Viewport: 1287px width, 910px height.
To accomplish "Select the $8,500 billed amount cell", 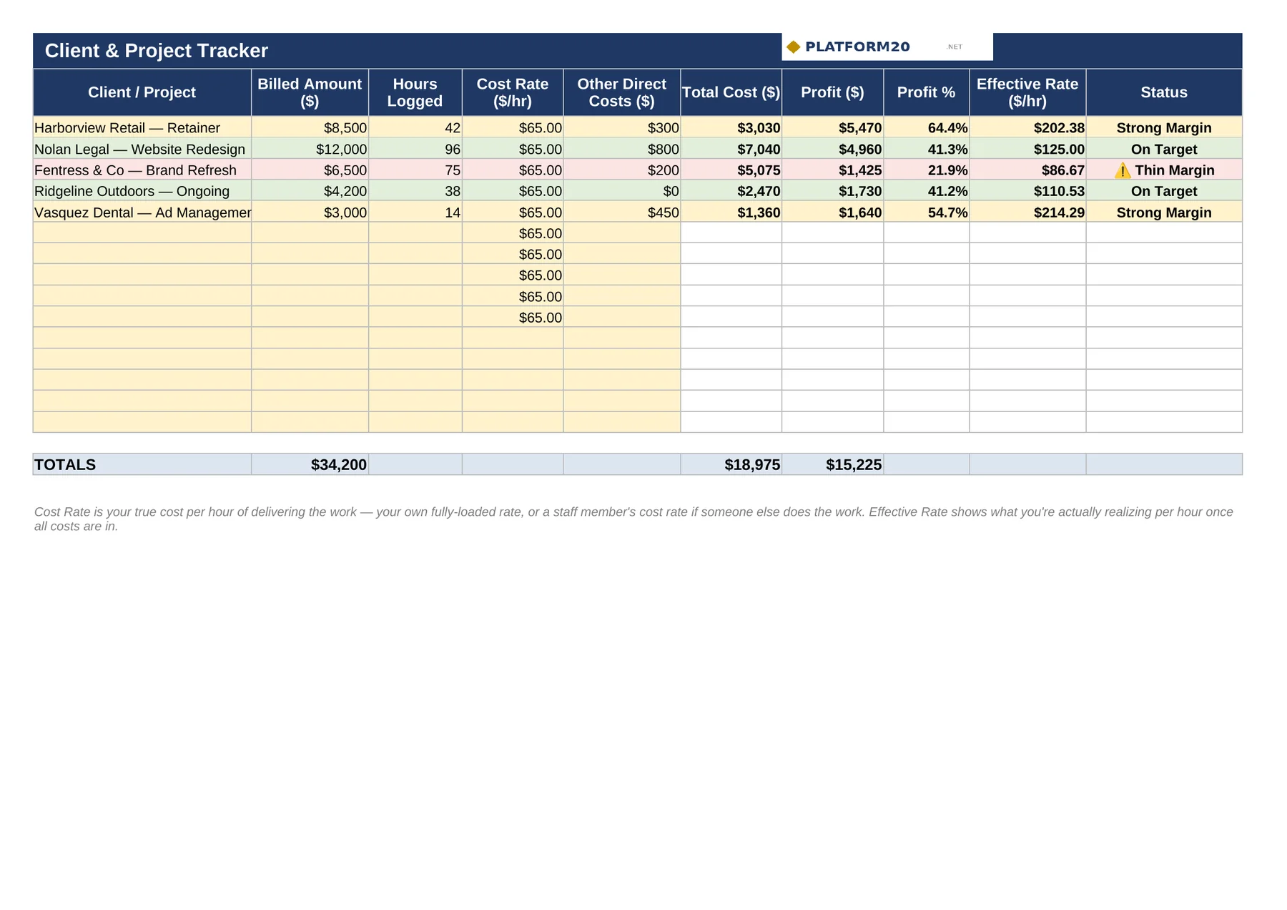I will pyautogui.click(x=310, y=127).
